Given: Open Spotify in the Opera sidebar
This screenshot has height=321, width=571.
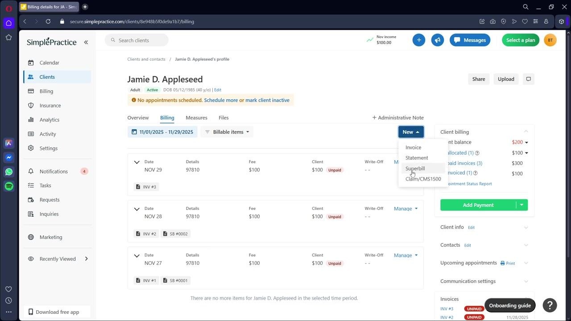Looking at the screenshot, I should coord(8,186).
